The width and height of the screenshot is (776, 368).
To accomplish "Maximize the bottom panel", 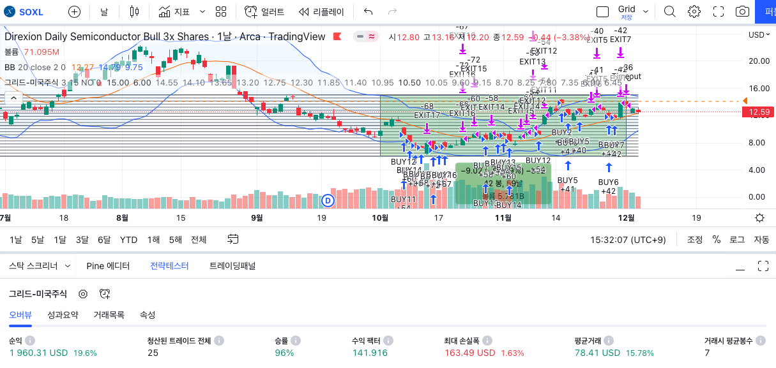I will click(x=763, y=266).
